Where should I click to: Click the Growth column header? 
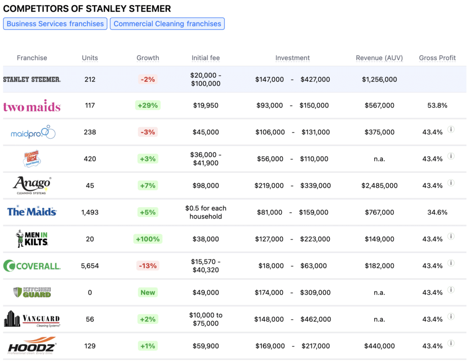point(148,58)
